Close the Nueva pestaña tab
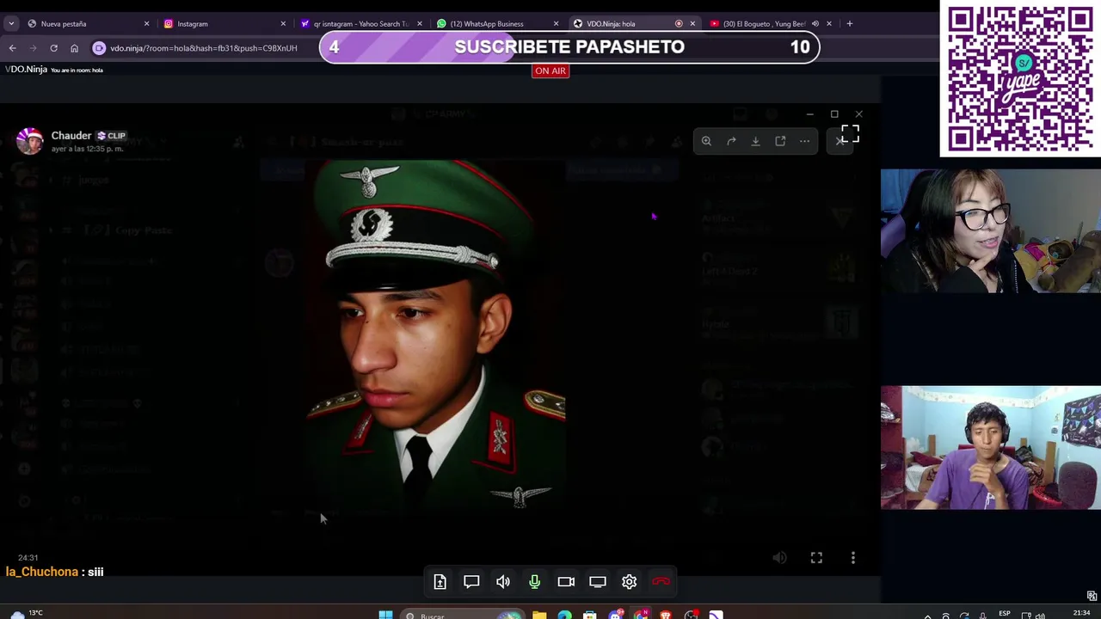The height and width of the screenshot is (619, 1101). coord(146,24)
